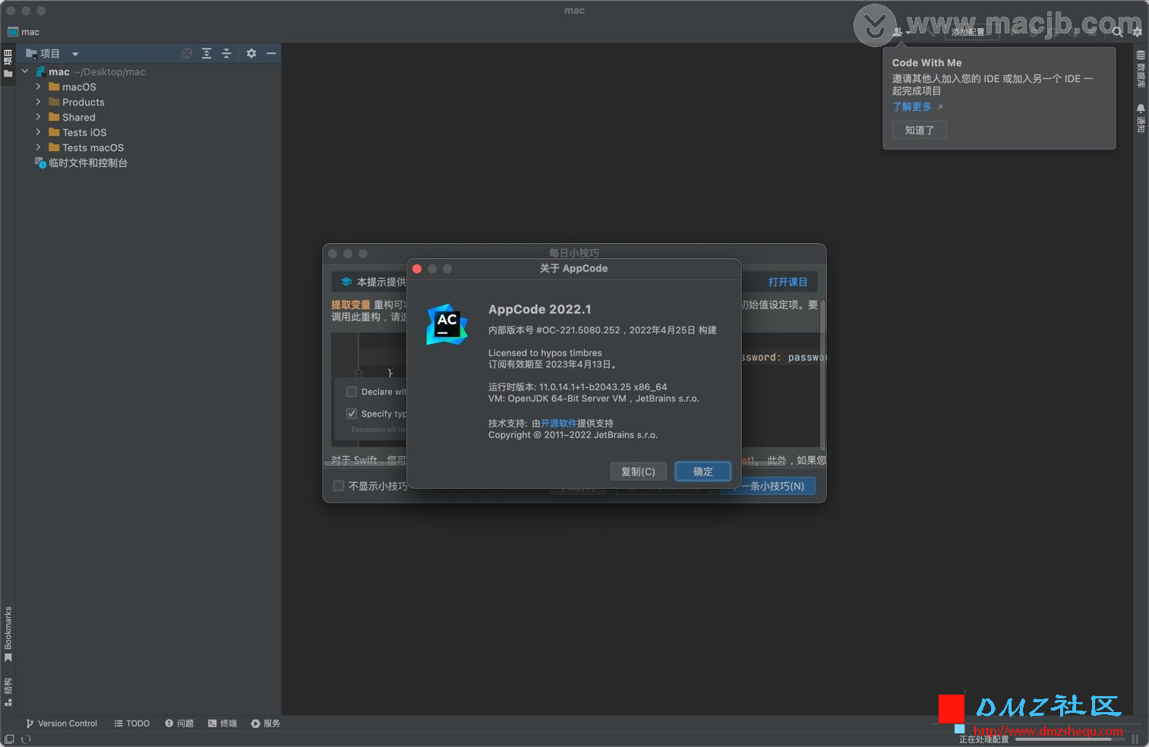The width and height of the screenshot is (1149, 747).
Task: Open the 添加配置 run configuration box
Action: pos(973,32)
